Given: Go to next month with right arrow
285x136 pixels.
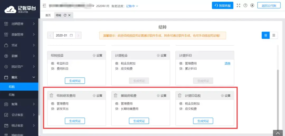Looking at the screenshot, I should (x=78, y=35).
